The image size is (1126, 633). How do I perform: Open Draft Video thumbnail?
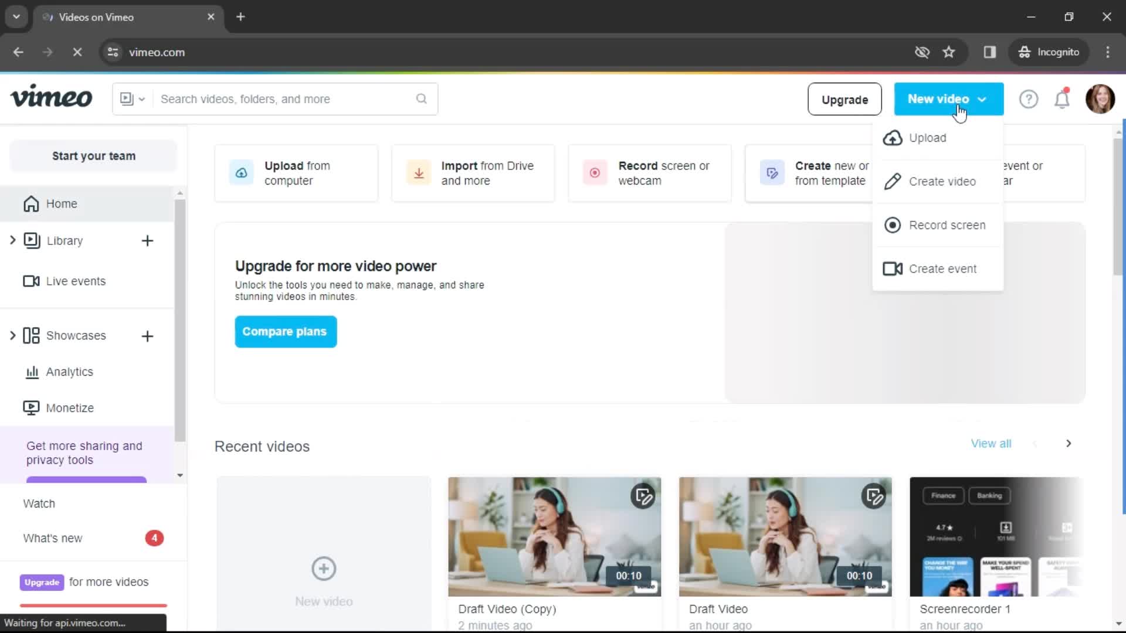tap(785, 537)
